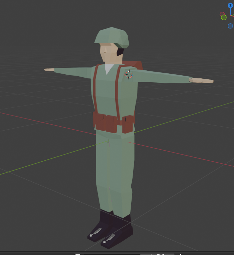Select the hand at the screen's left side

pyautogui.click(x=49, y=69)
